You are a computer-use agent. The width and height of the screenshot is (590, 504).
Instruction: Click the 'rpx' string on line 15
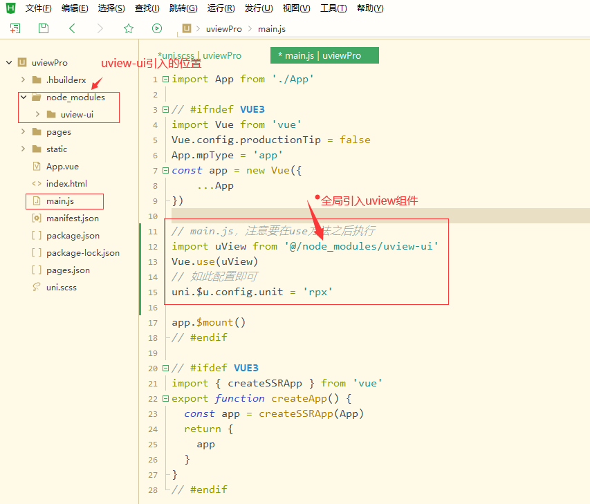pyautogui.click(x=317, y=292)
